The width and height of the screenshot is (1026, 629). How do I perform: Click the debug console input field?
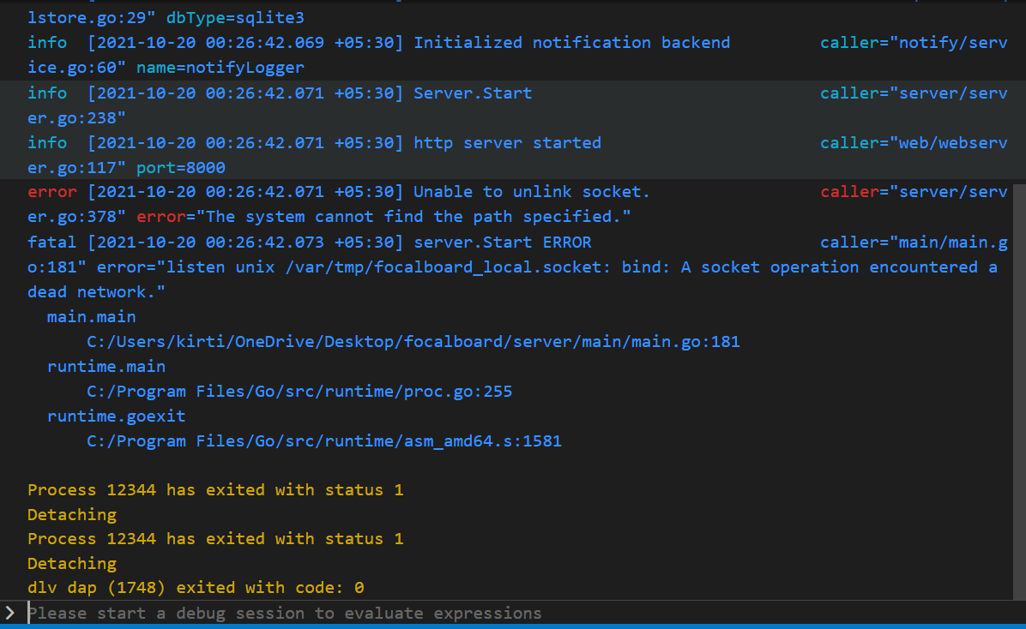pos(523,614)
